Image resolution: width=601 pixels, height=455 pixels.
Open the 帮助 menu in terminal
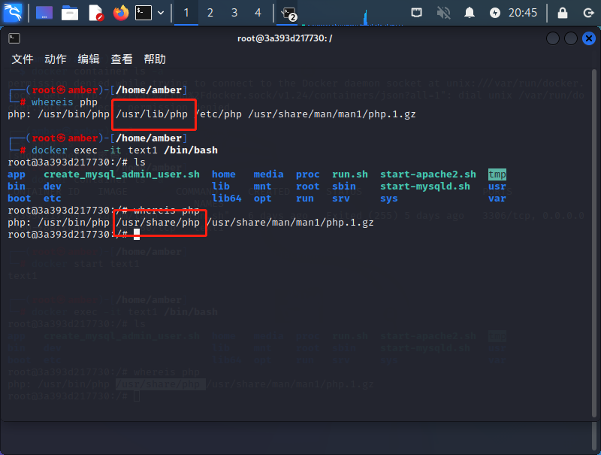(x=155, y=59)
